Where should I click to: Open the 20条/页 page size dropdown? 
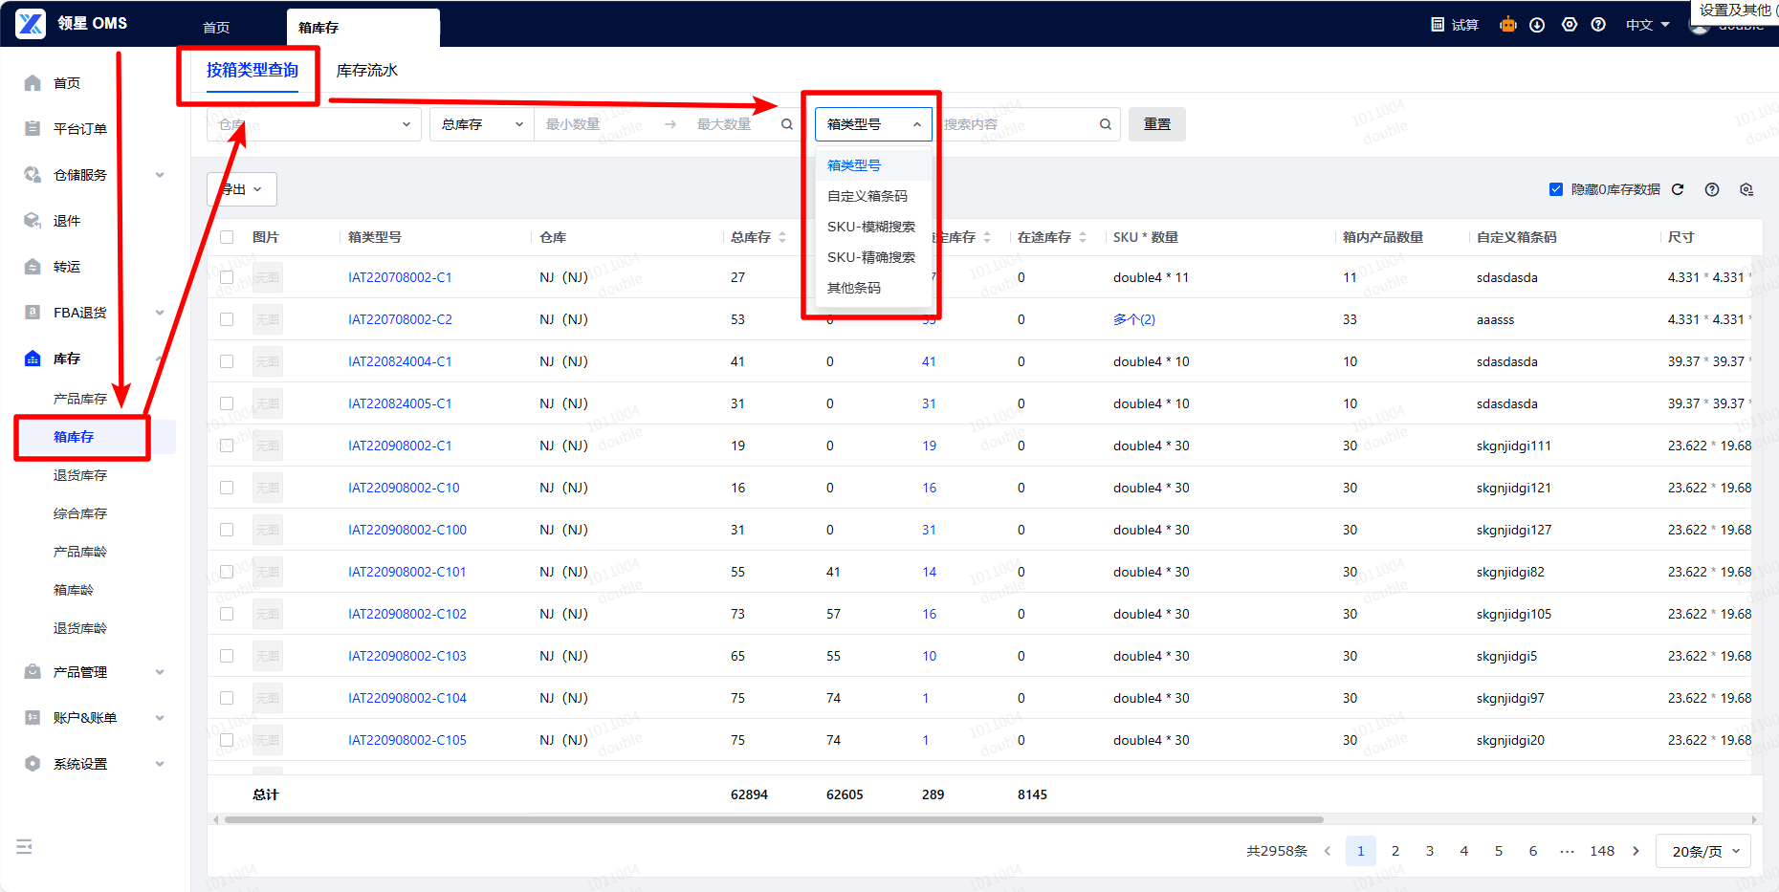tap(1705, 851)
